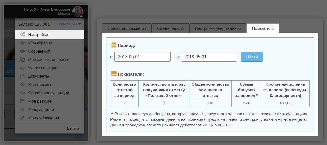Expand the Операции dropdown
This screenshot has width=327, height=145.
(x=70, y=24)
